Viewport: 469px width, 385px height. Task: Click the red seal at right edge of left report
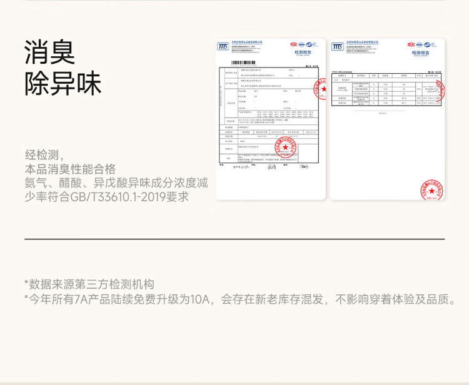tap(322, 89)
